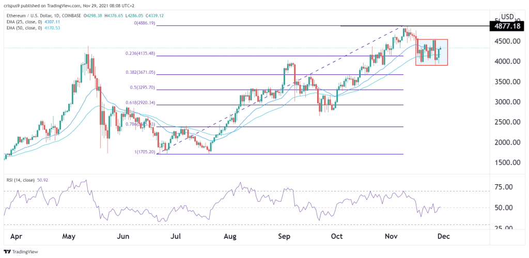Click the 2500.00 price axis label
The width and height of the screenshot is (529, 258).
[x=507, y=122]
